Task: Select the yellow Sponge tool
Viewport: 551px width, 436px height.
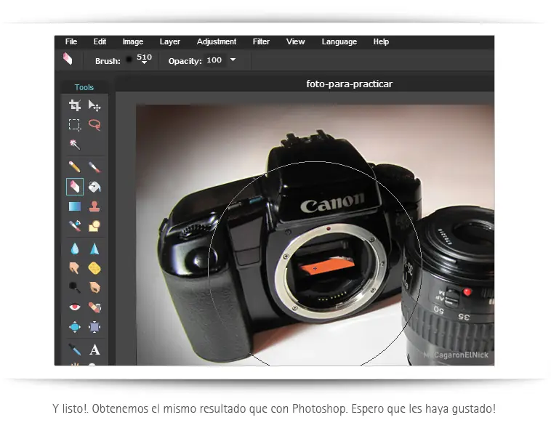Action: [94, 268]
